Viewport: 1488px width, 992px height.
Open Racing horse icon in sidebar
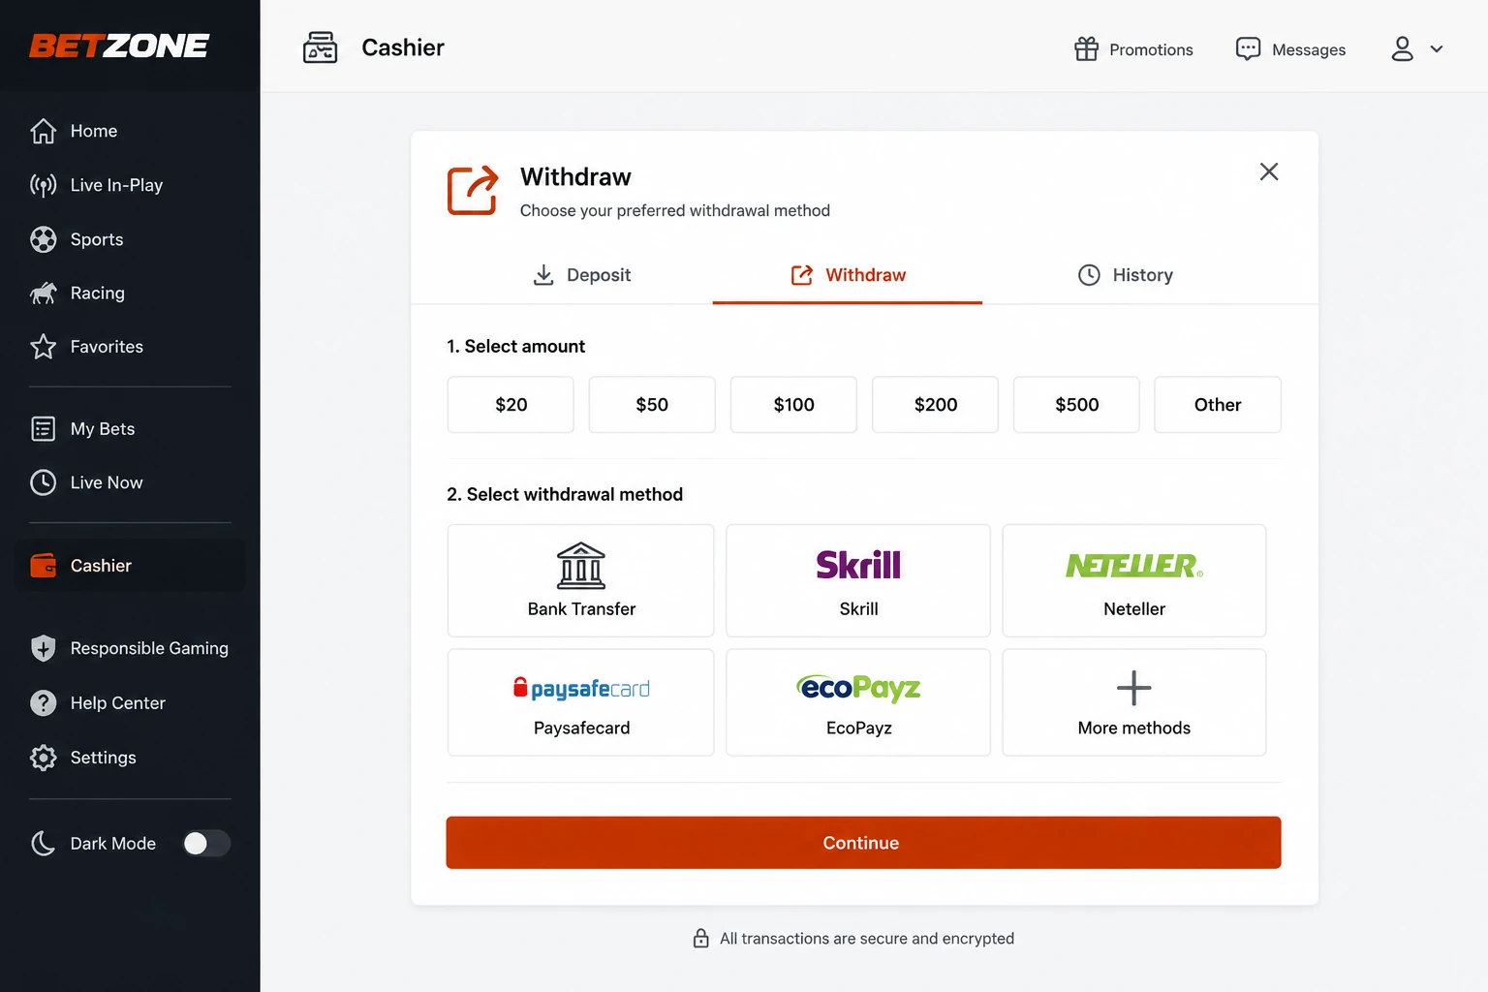pos(43,293)
